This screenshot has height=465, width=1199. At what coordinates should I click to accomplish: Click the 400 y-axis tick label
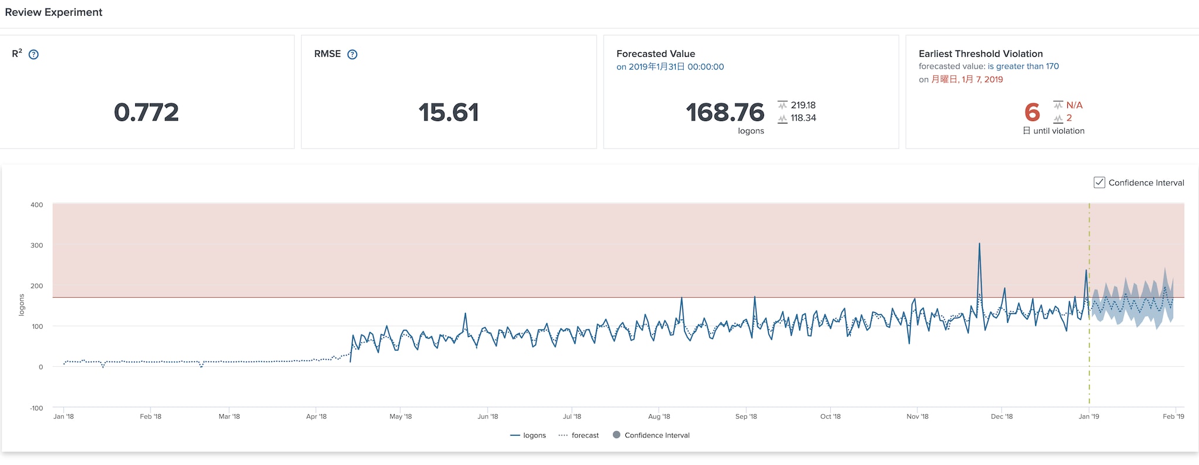[37, 205]
